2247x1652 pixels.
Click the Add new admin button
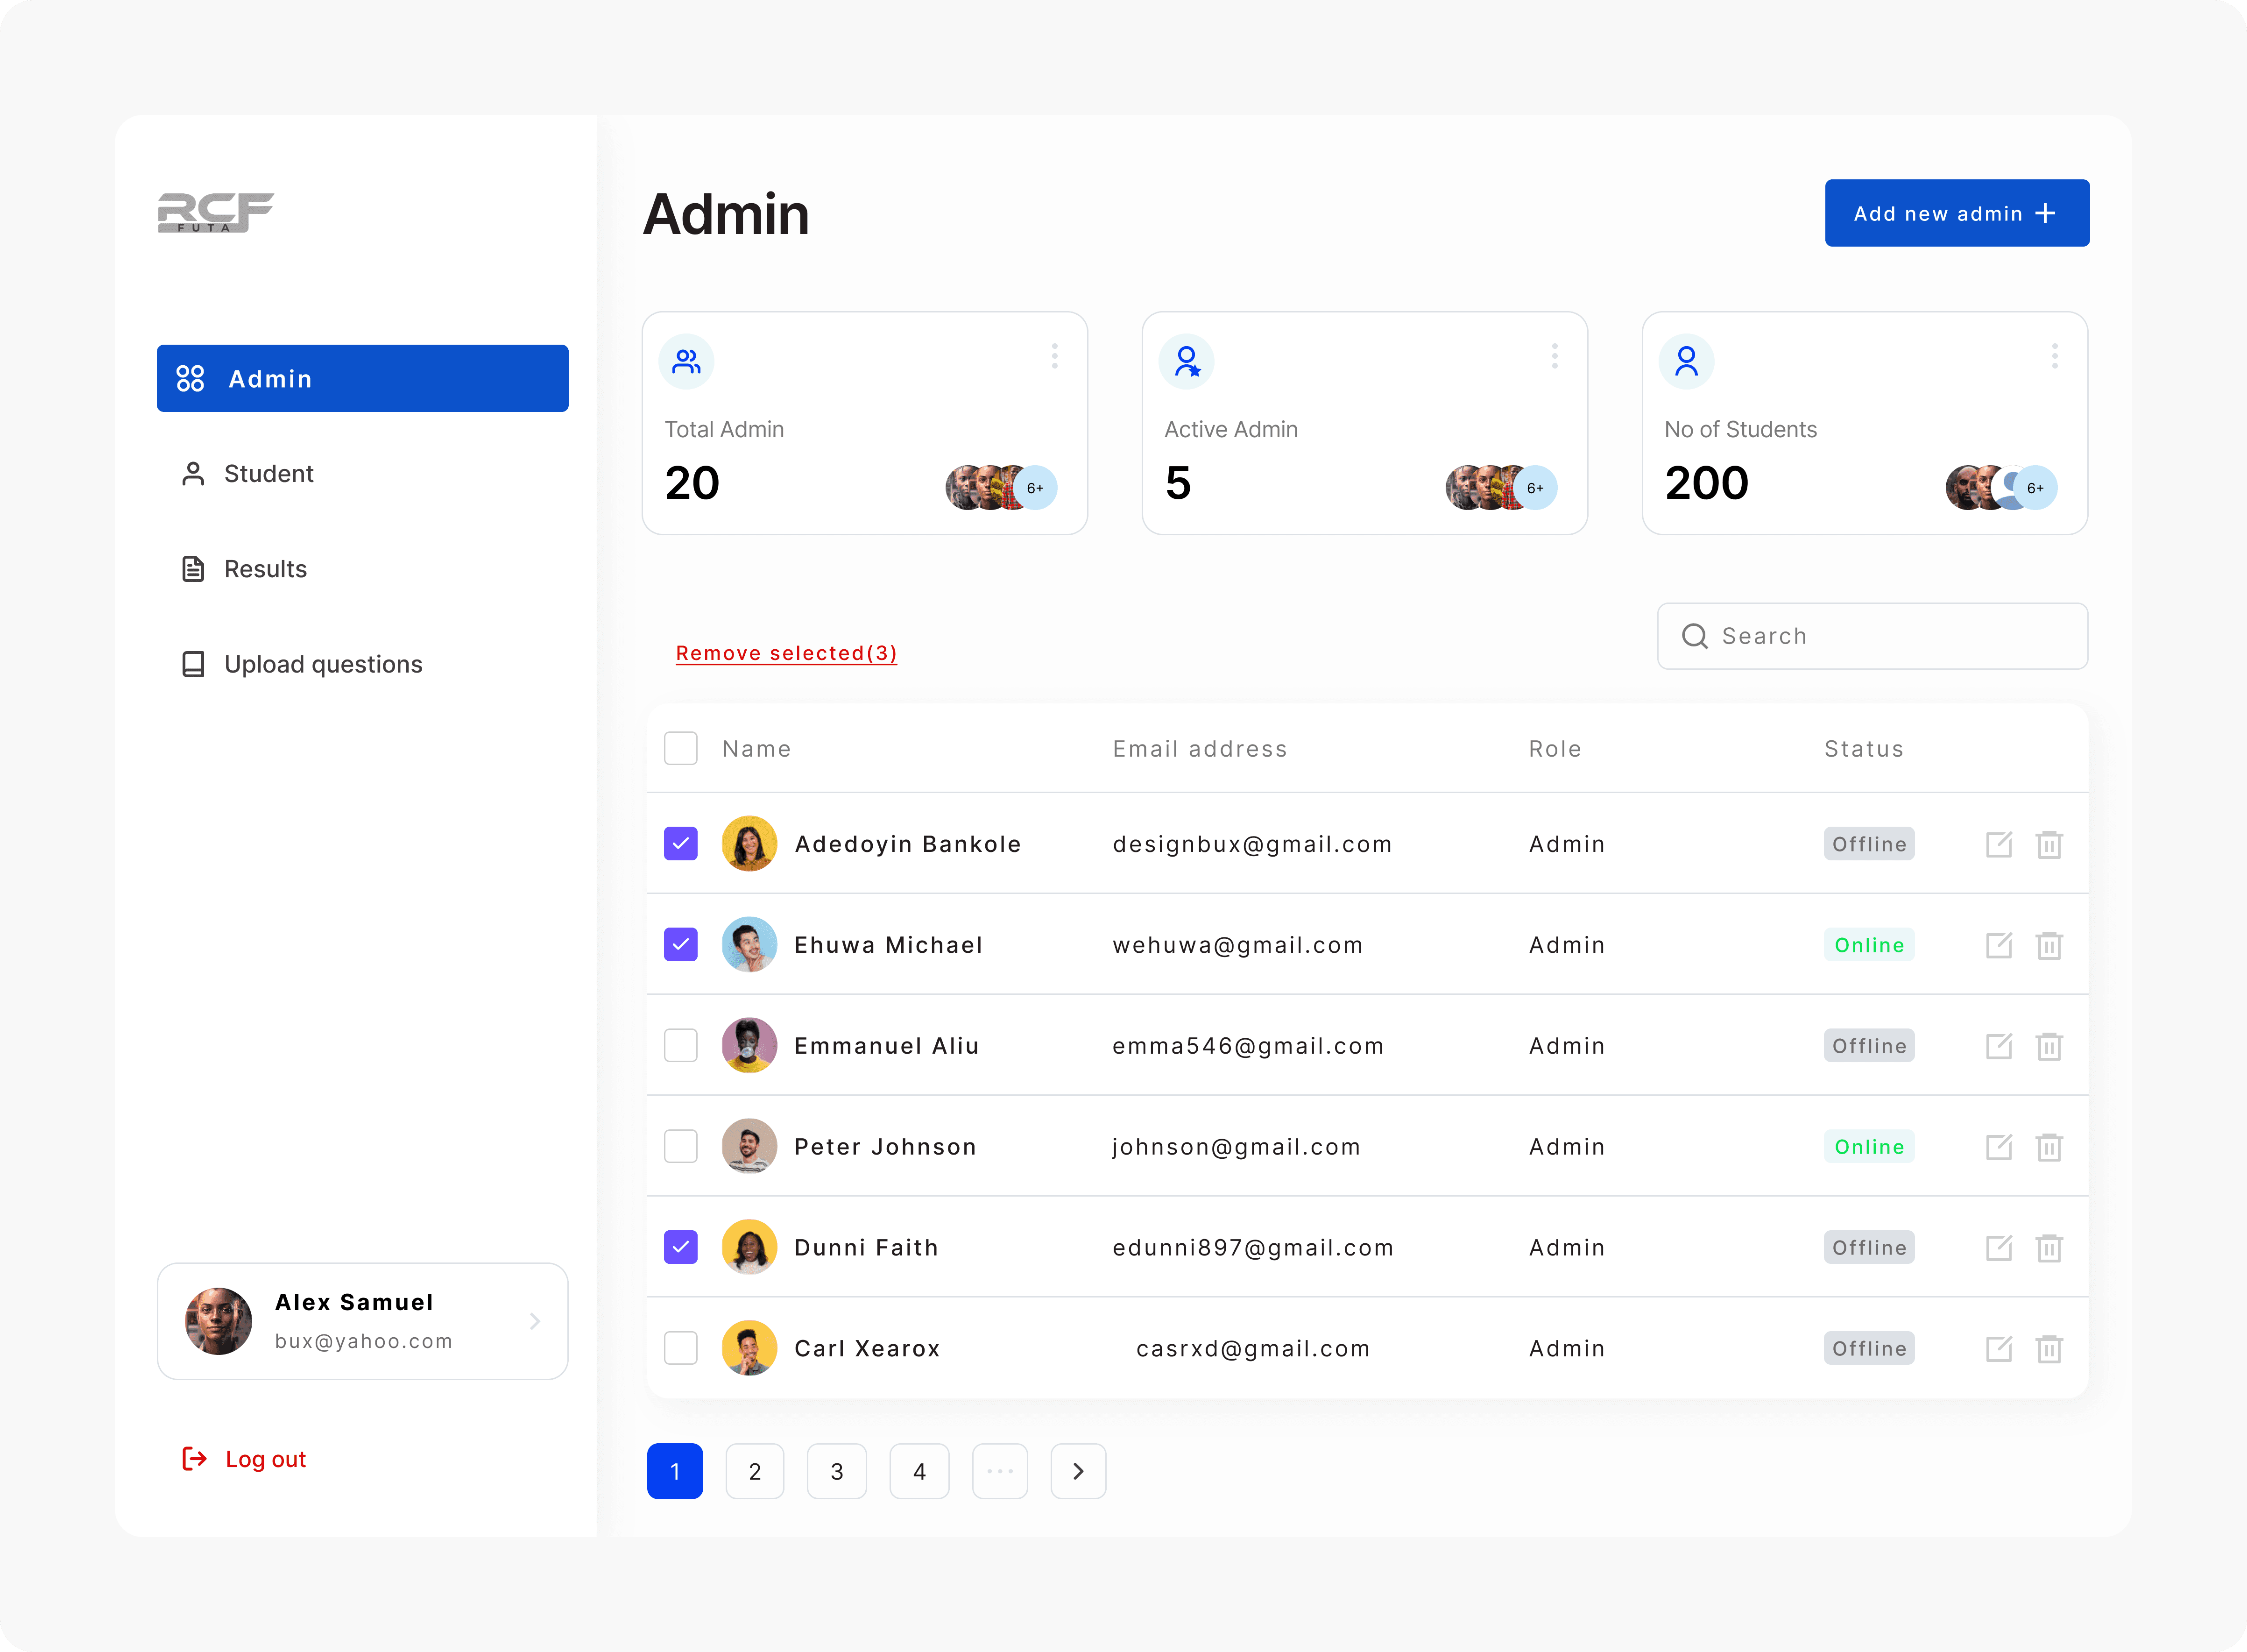point(1956,213)
